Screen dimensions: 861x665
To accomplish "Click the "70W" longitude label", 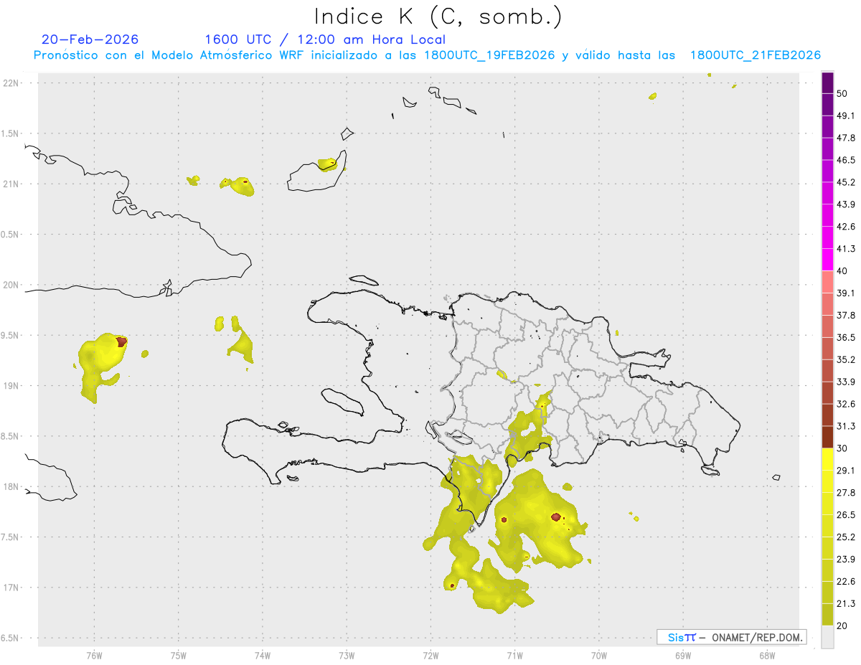I will pos(598,655).
